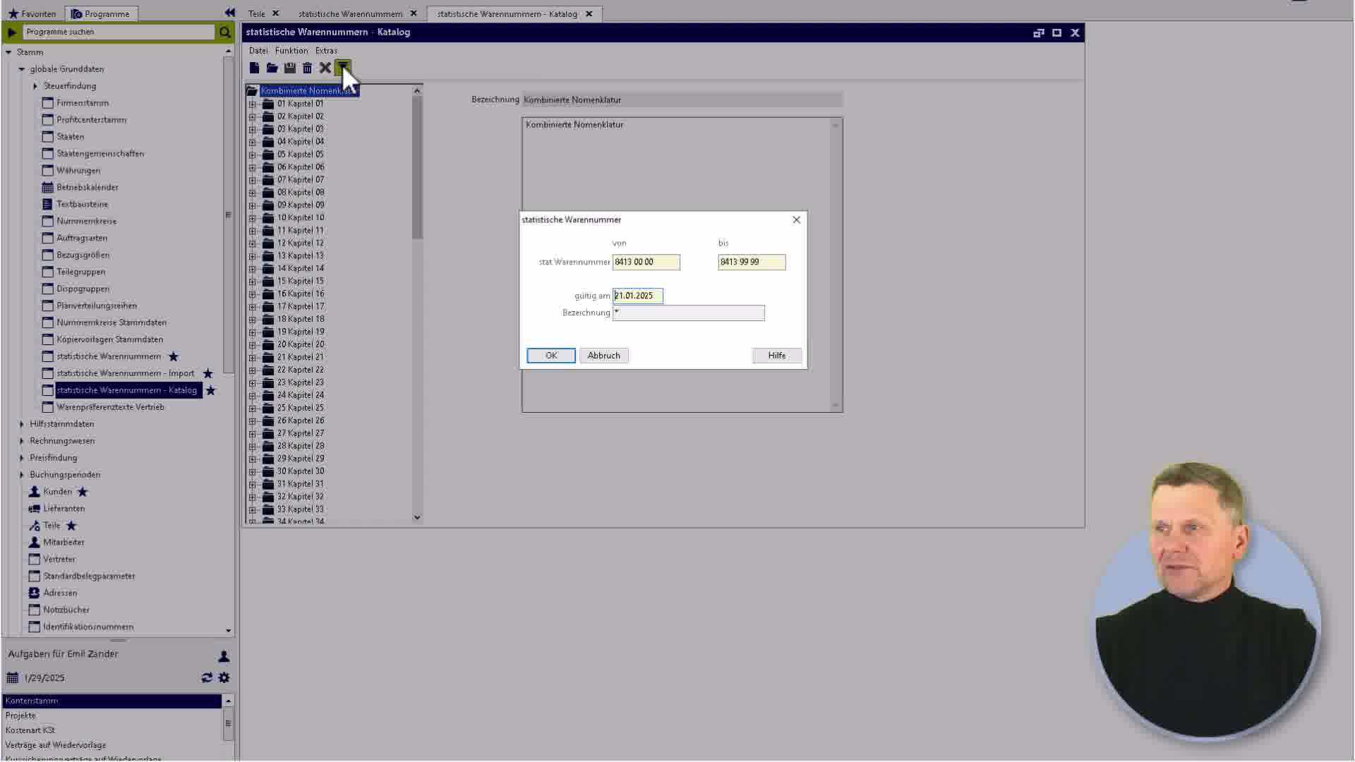Screen dimensions: 1355x762
Task: Click the star next to statistische Warennummern - Import
Action: (207, 373)
